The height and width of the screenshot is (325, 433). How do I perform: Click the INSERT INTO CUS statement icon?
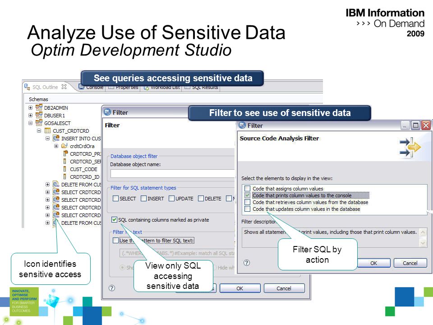point(56,138)
